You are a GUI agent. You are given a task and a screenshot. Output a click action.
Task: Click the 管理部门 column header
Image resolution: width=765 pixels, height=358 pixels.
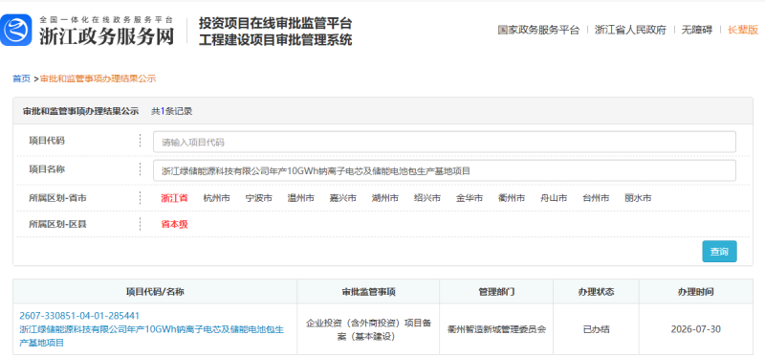coord(496,292)
